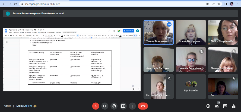Click the site lock icon in address bar

pos(22,4)
